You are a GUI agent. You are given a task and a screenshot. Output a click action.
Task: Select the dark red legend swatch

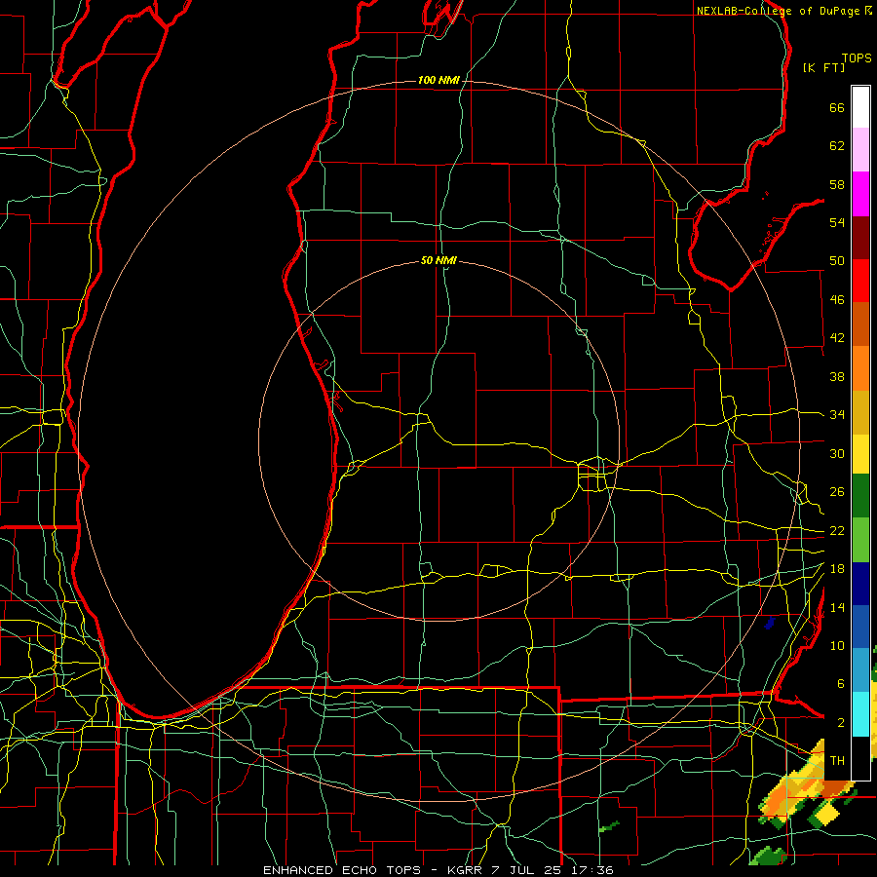860,237
